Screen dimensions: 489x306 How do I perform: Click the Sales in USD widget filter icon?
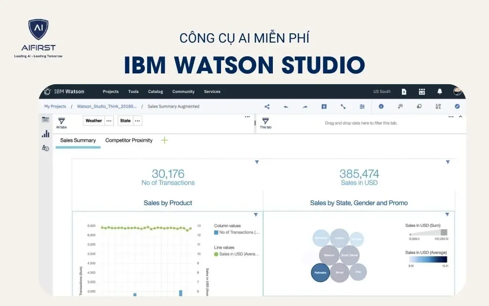pyautogui.click(x=447, y=162)
